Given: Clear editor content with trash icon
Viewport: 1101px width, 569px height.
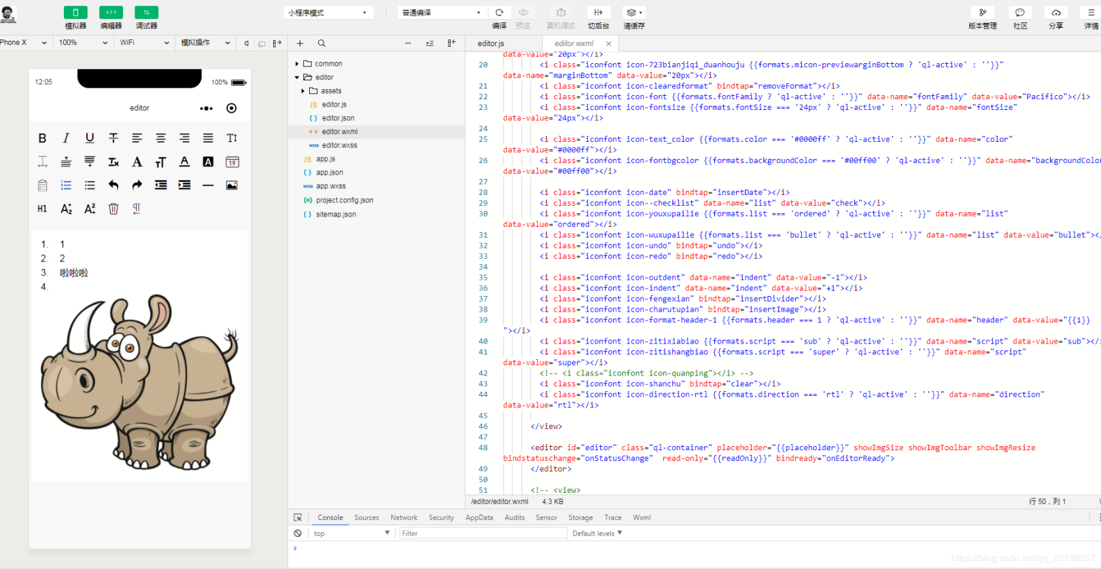Looking at the screenshot, I should coord(113,209).
